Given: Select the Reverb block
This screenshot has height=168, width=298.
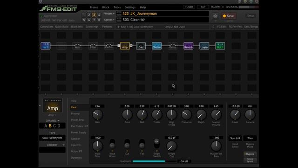Looking at the screenshot, I should (188, 46).
